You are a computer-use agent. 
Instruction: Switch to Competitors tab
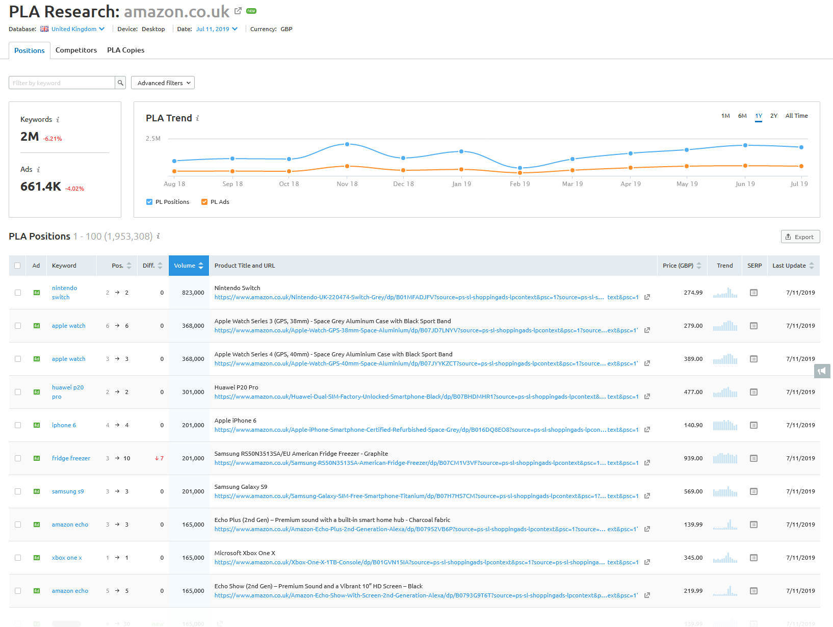pyautogui.click(x=76, y=50)
